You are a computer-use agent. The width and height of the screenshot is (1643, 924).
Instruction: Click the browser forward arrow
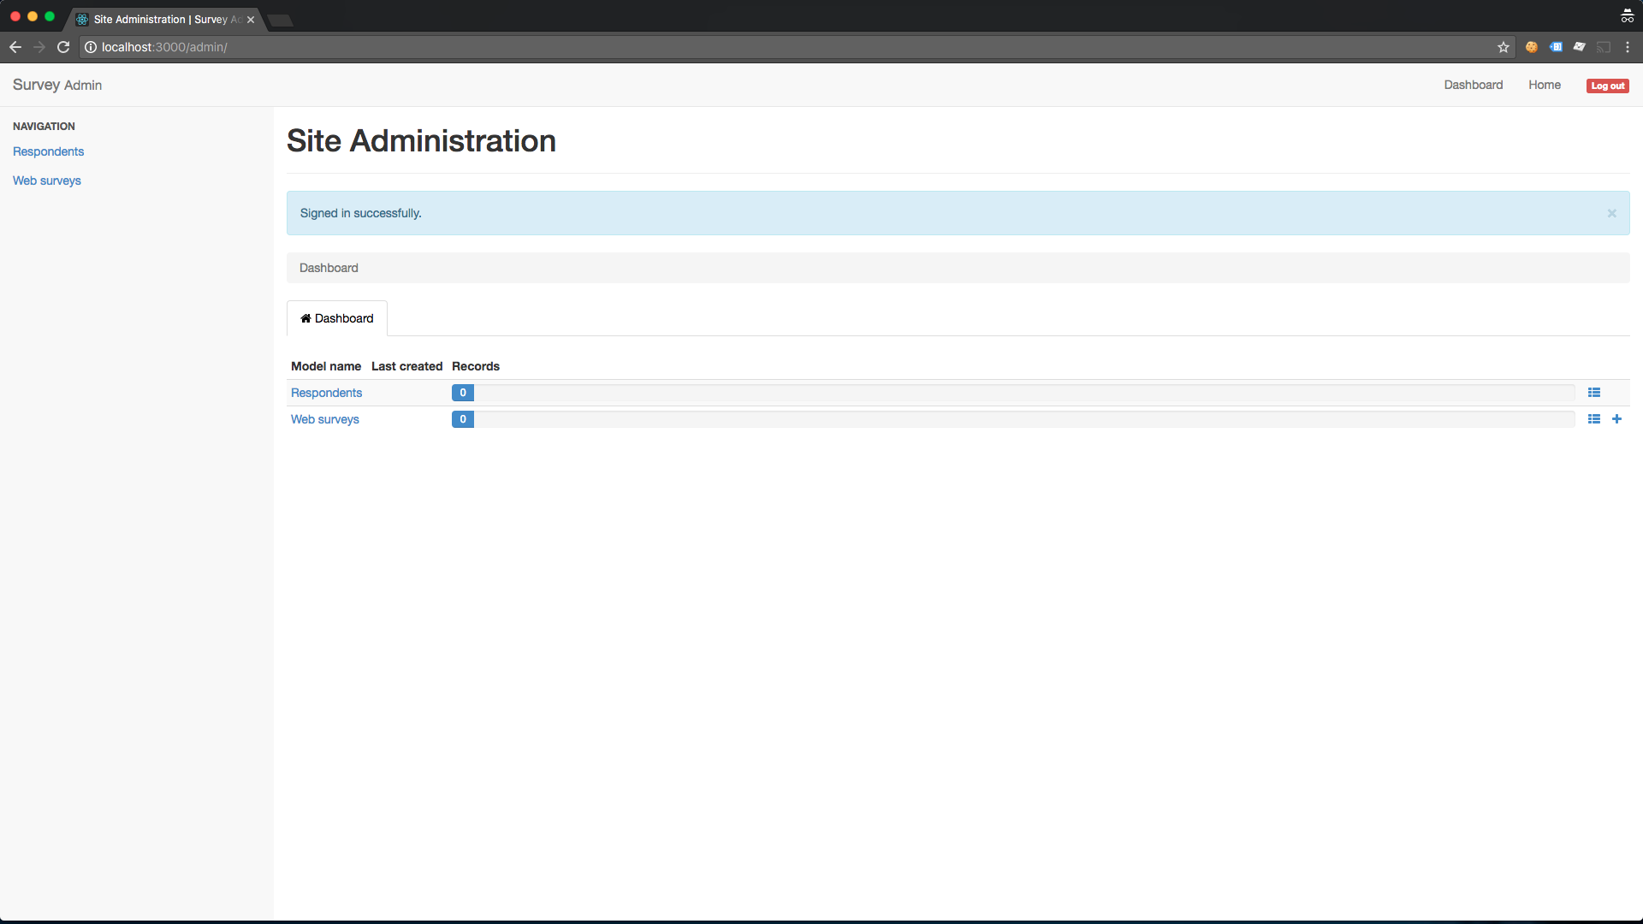[x=39, y=47]
